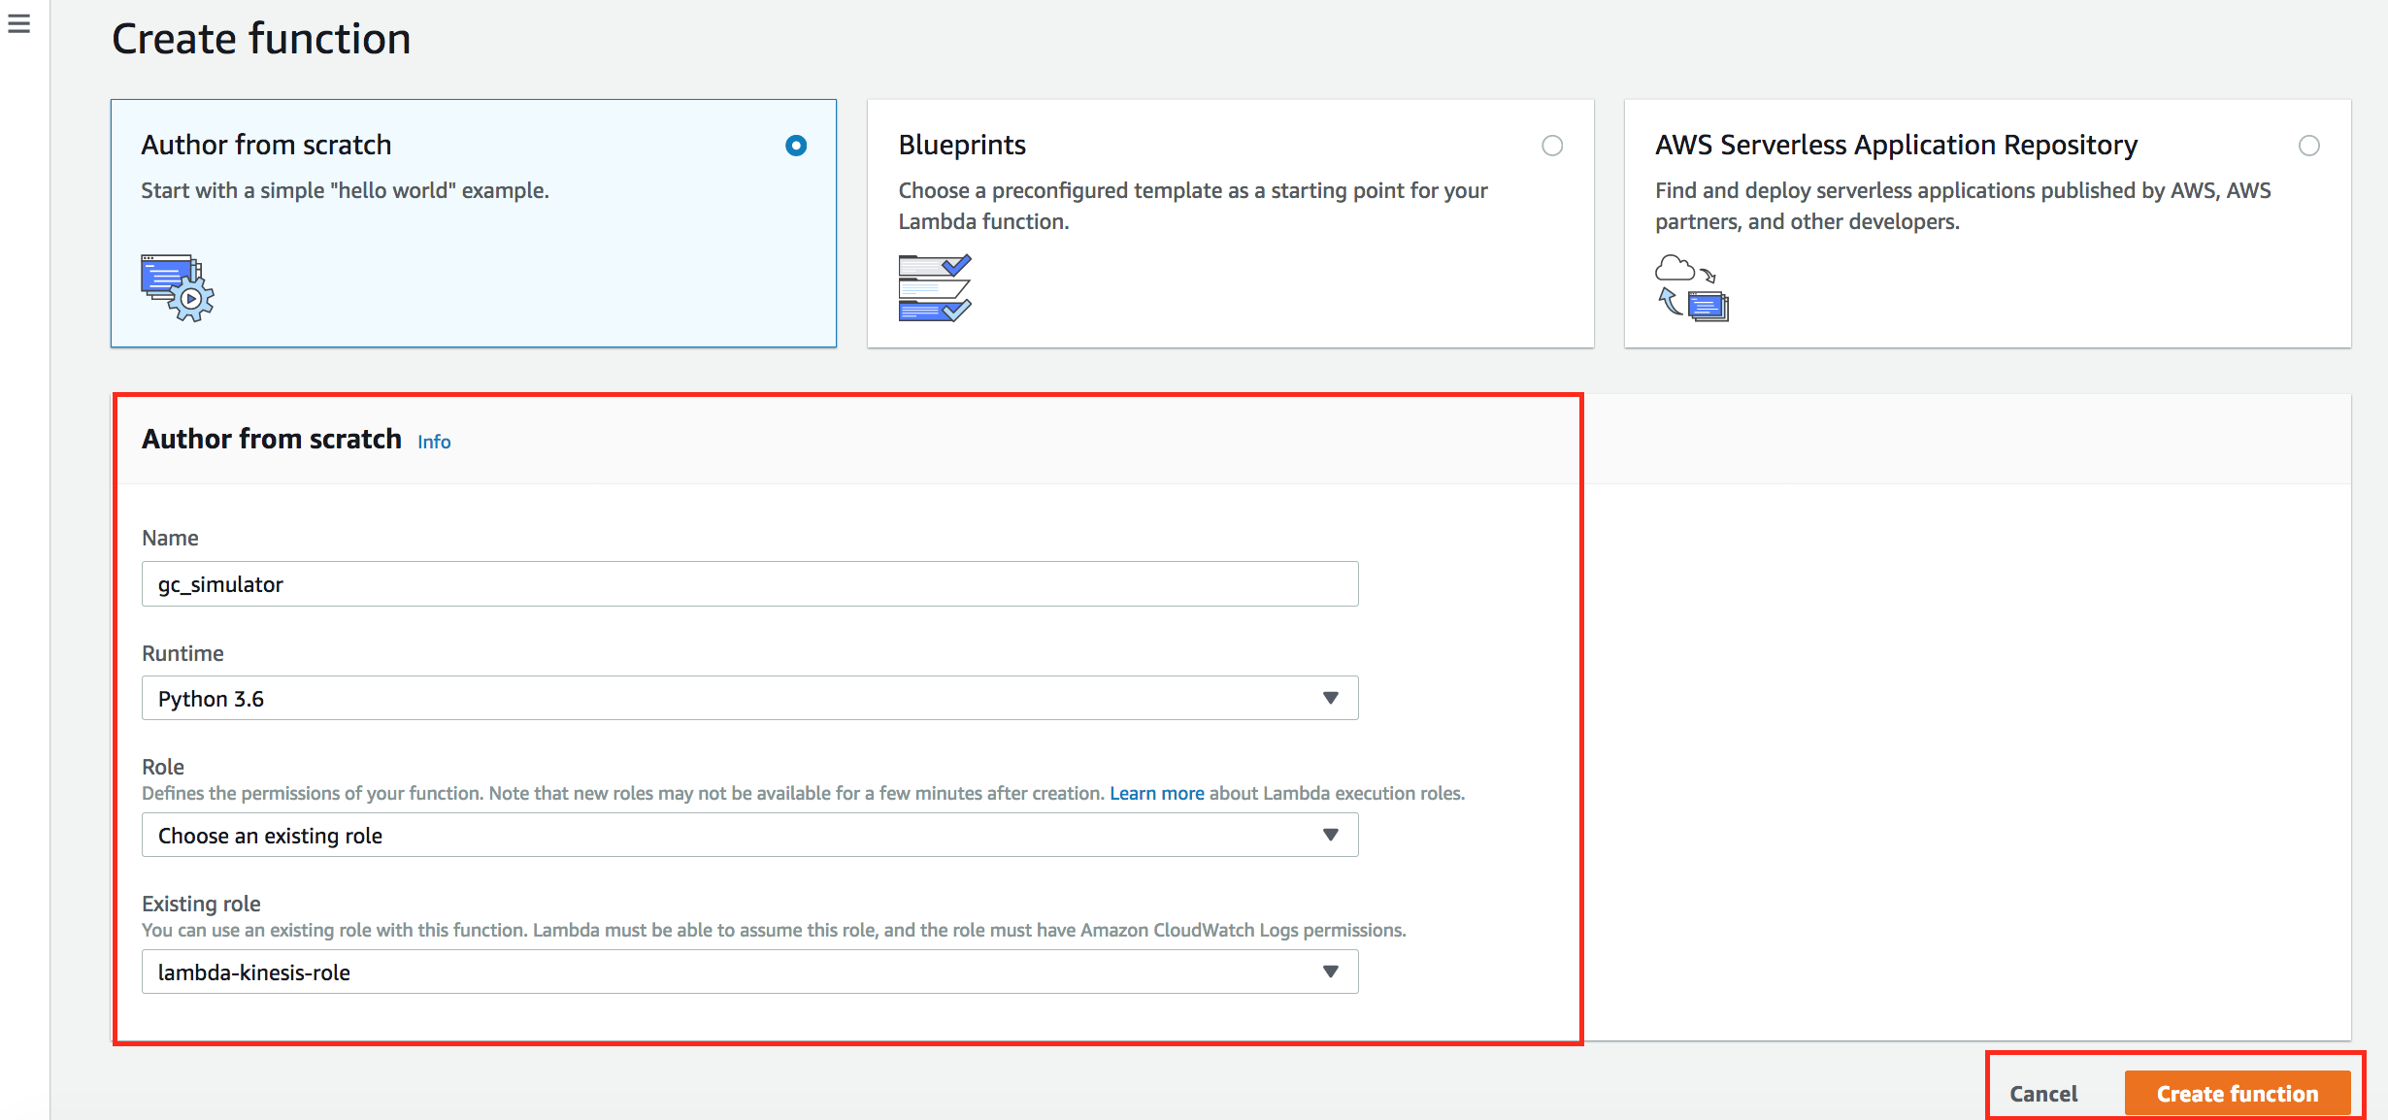Click the Role dropdown arrow icon
The height and width of the screenshot is (1120, 2388).
tap(1330, 836)
